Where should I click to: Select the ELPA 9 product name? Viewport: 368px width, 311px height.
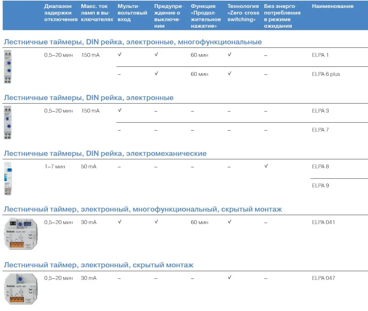click(x=320, y=186)
